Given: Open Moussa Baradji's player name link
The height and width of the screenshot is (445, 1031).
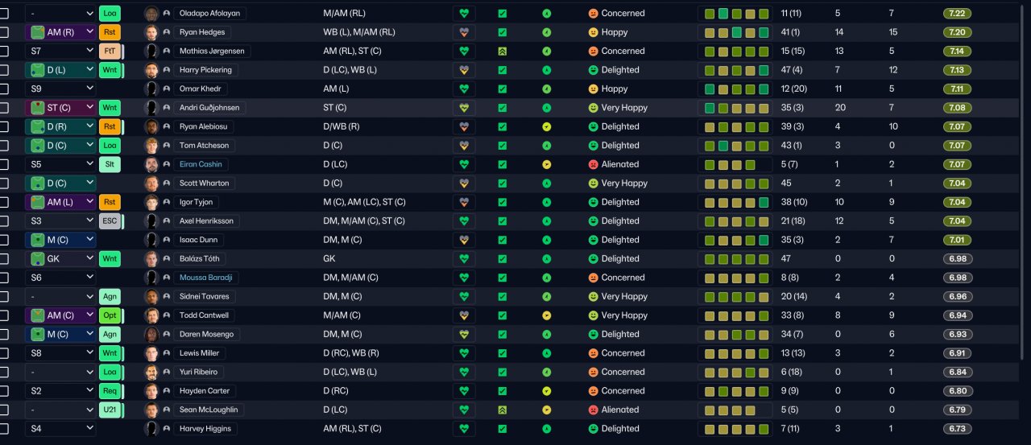Looking at the screenshot, I should [209, 278].
